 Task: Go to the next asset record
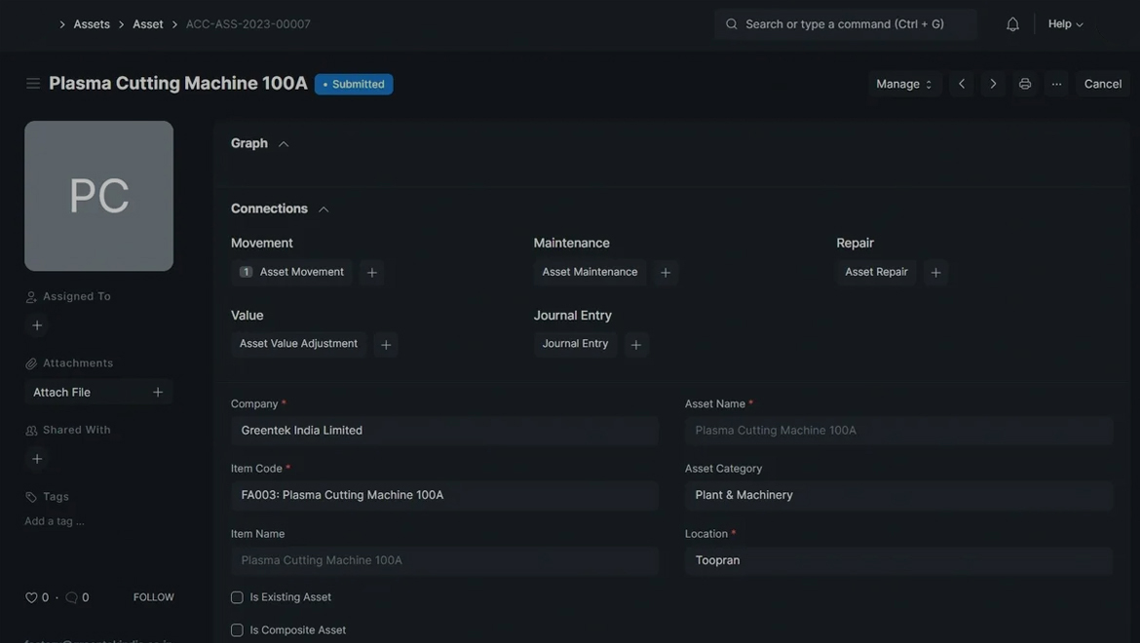[993, 84]
